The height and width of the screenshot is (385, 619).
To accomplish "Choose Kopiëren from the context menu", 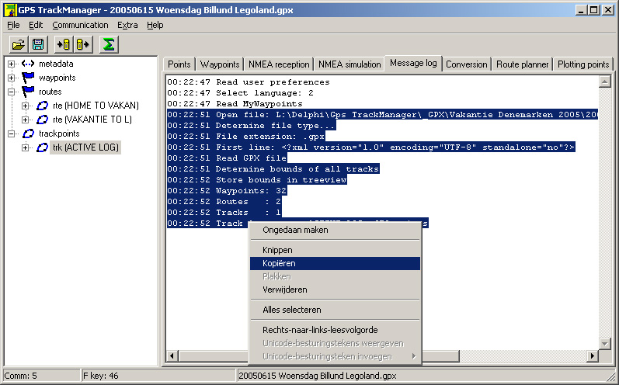I will point(279,263).
